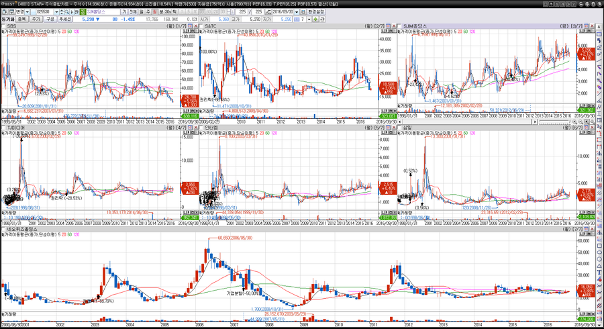Close the S&TC chart panel
The height and width of the screenshot is (329, 604).
[394, 26]
